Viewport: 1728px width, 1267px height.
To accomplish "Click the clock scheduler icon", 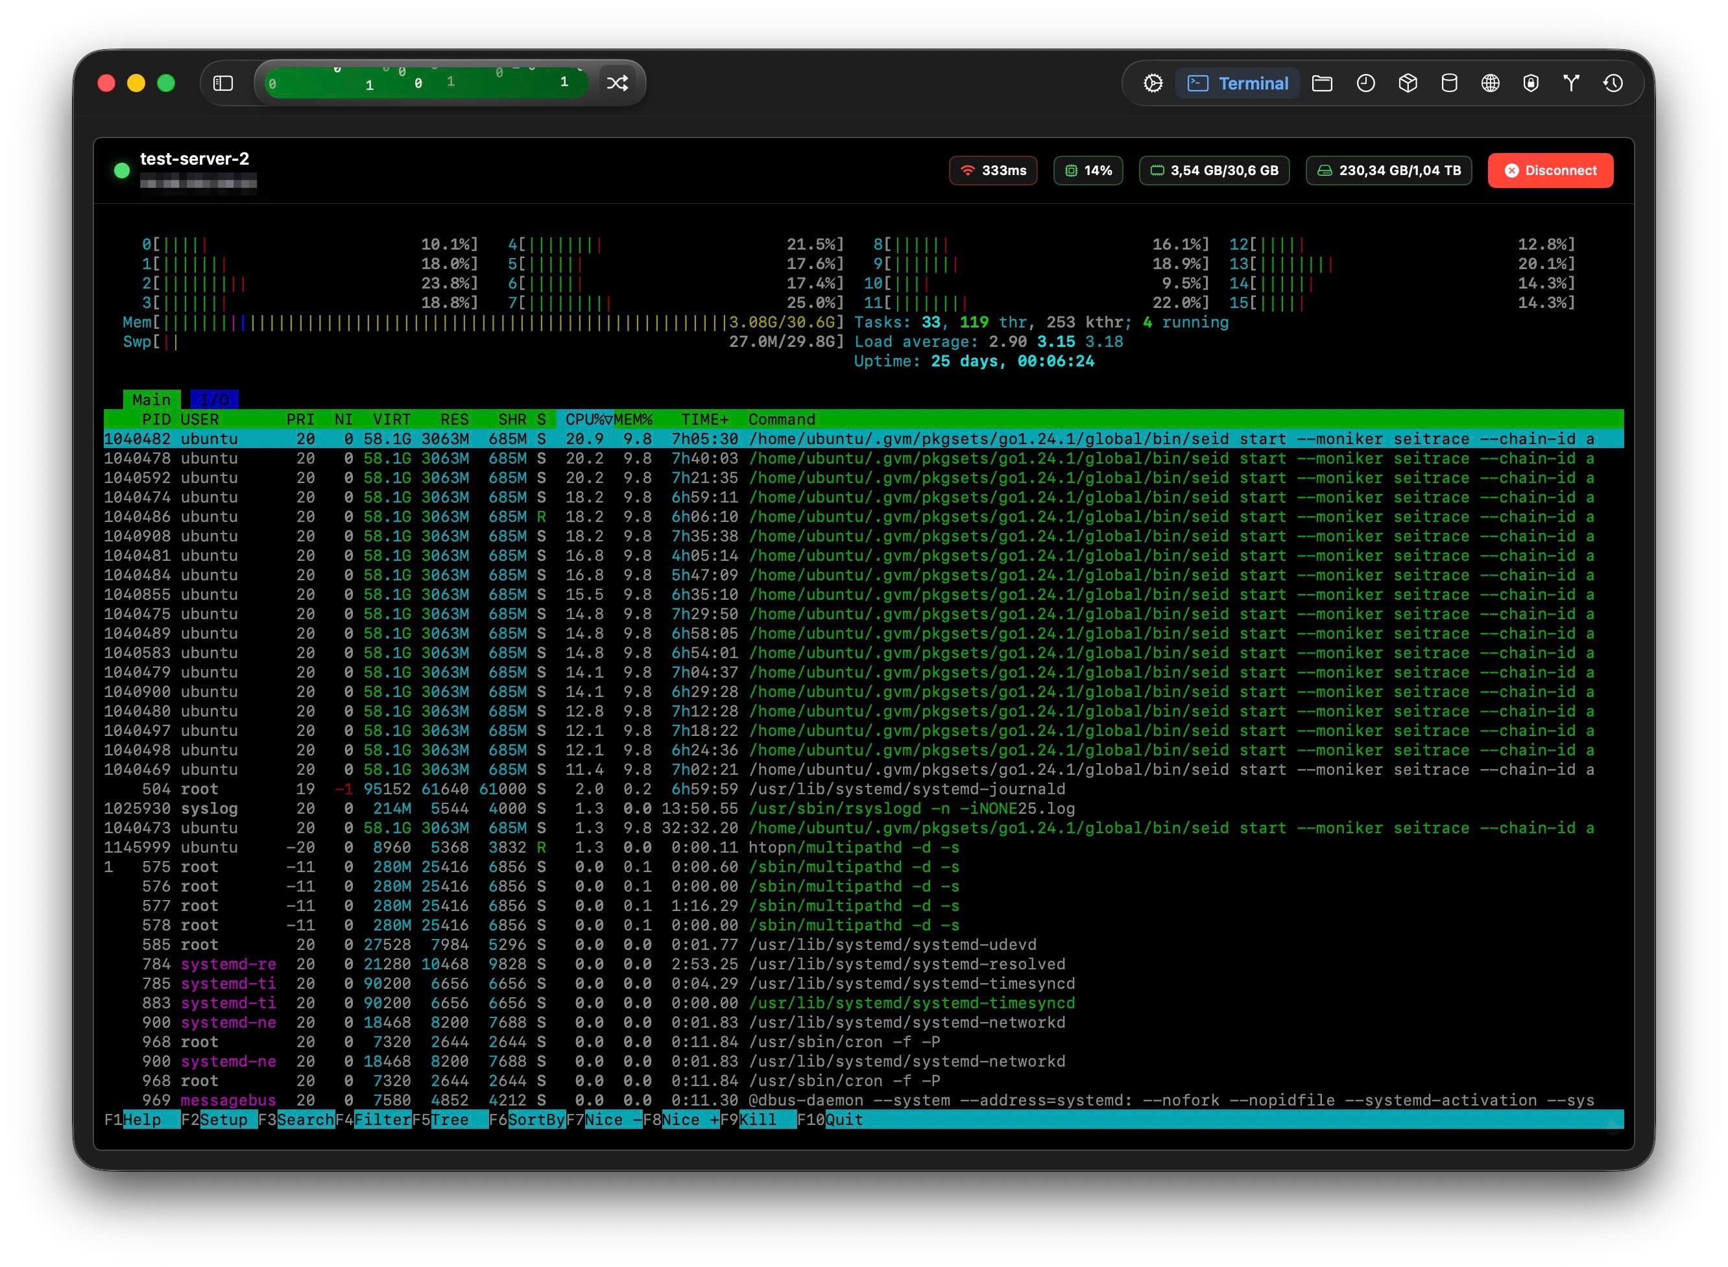I will (x=1365, y=83).
